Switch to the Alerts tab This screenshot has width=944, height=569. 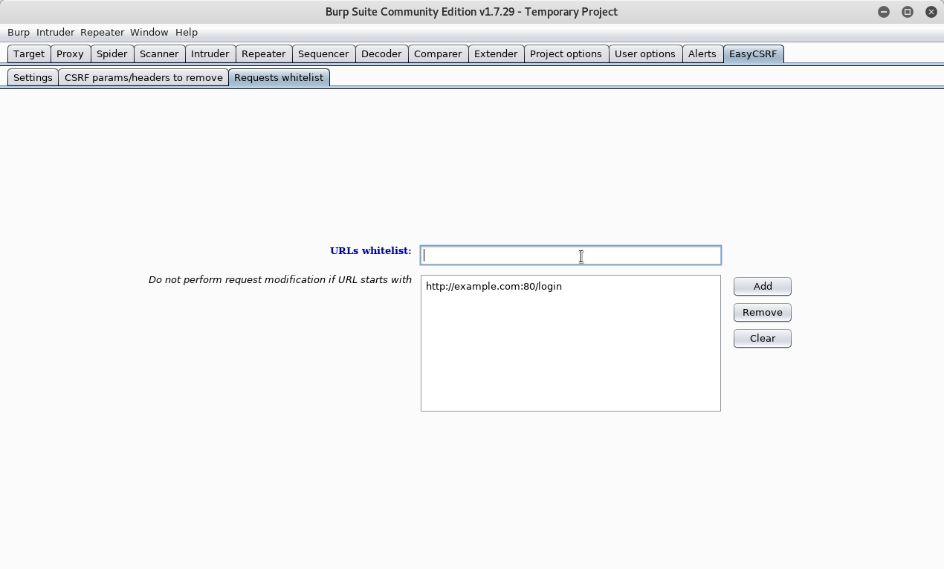pyautogui.click(x=702, y=54)
